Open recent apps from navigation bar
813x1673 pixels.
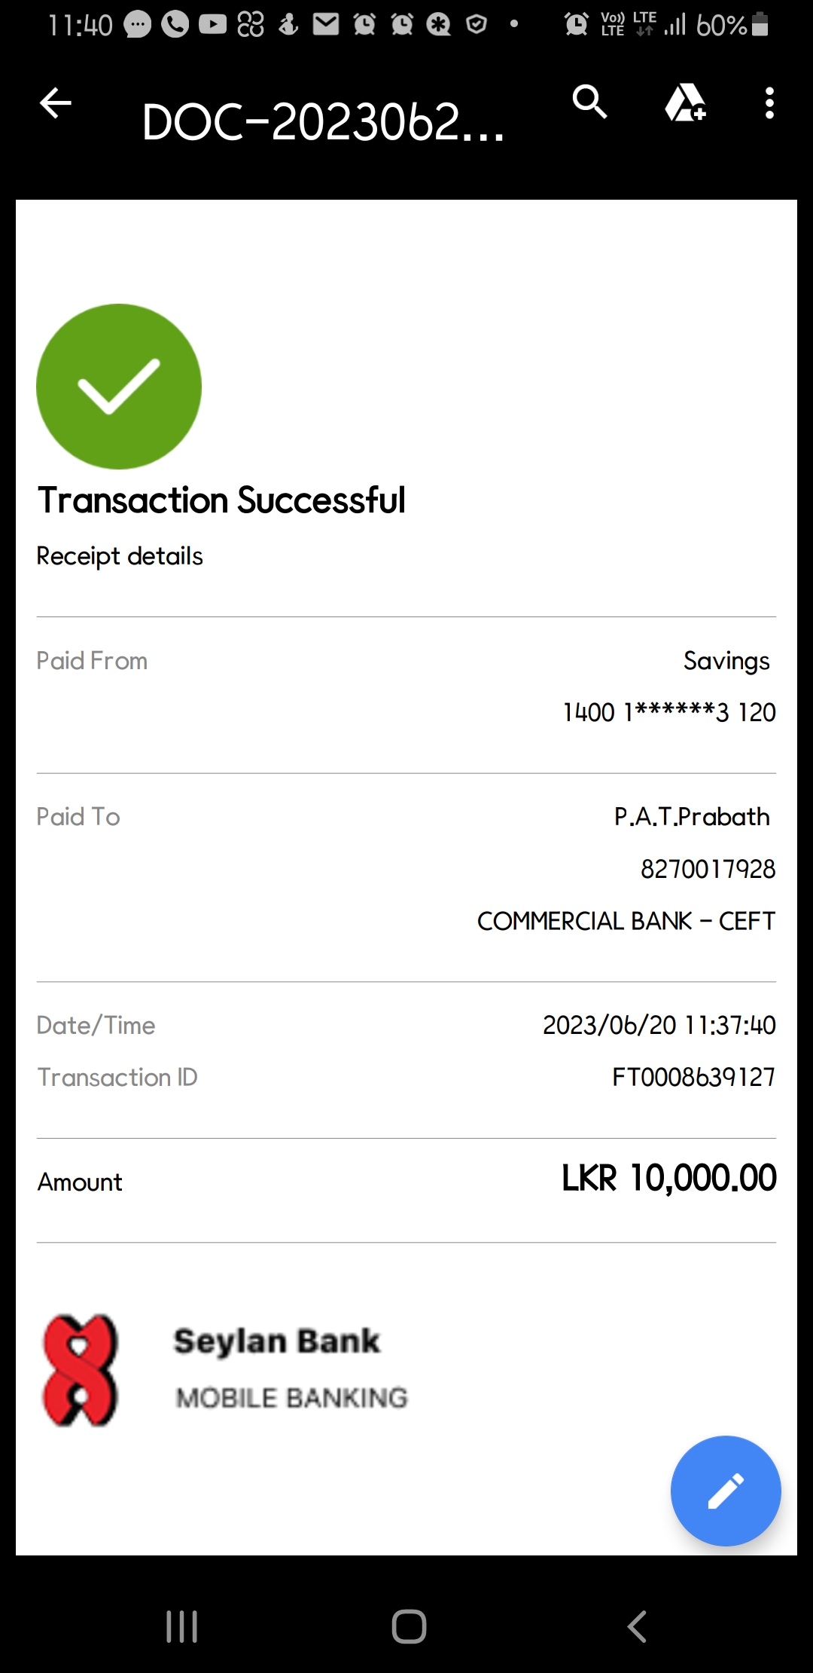(182, 1626)
